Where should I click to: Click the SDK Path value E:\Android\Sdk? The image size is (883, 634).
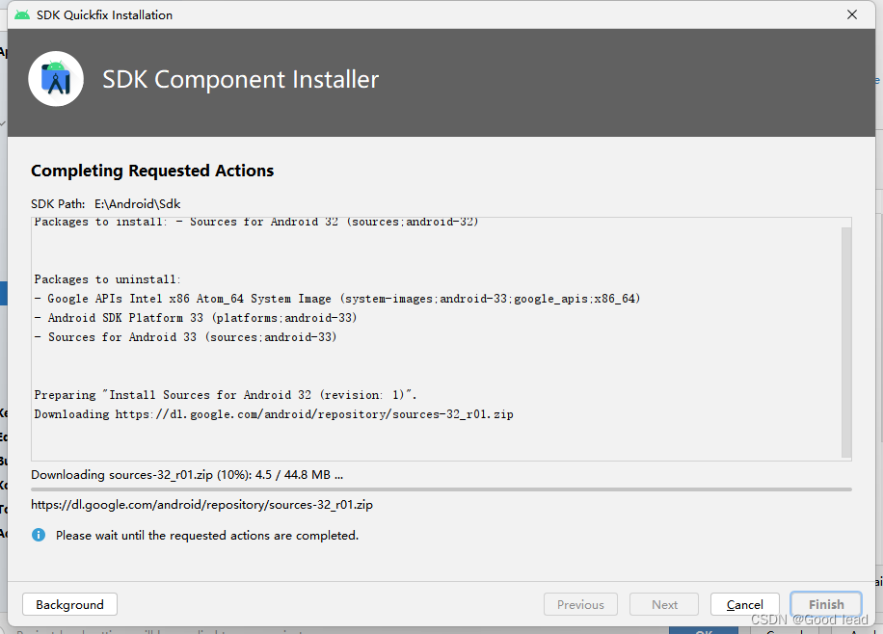(x=138, y=204)
